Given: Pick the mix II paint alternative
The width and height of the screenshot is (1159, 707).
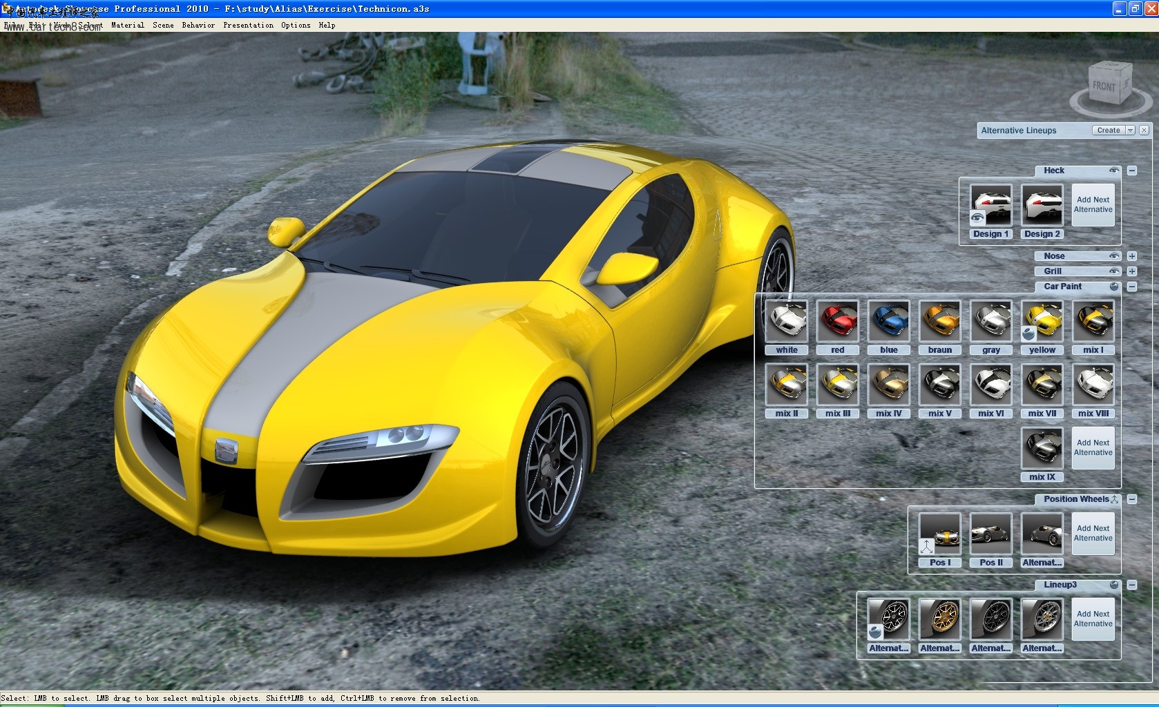Looking at the screenshot, I should pyautogui.click(x=787, y=385).
